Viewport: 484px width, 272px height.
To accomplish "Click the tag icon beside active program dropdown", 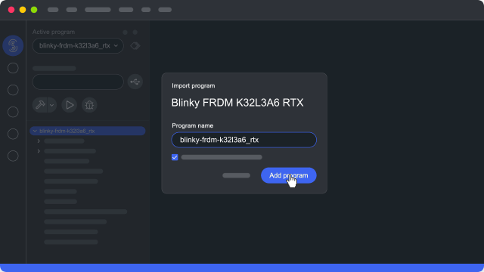I will point(135,45).
